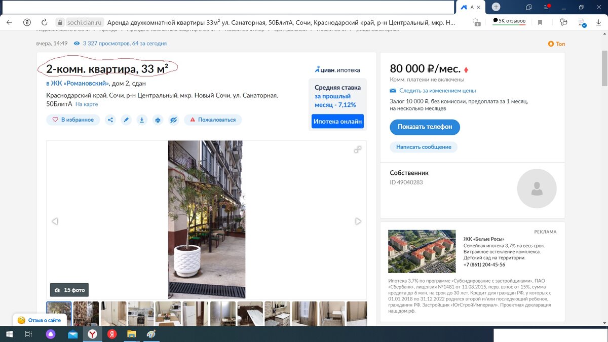This screenshot has height=342, width=608.
Task: Click 'Ипотека онлайн' button
Action: [x=337, y=122]
